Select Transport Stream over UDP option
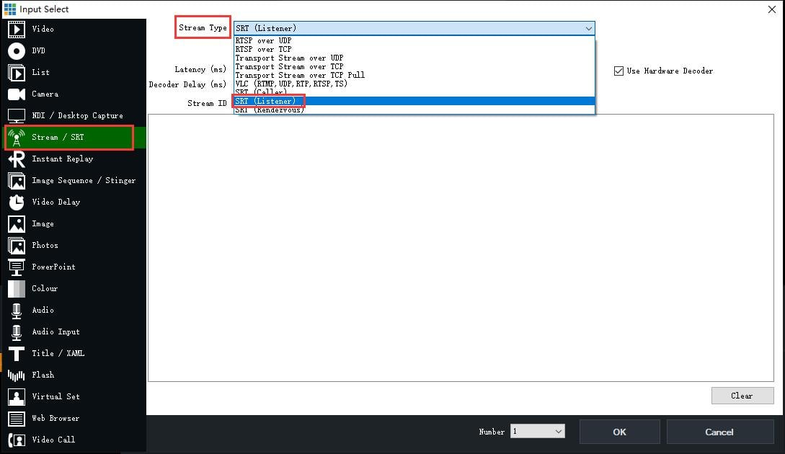This screenshot has width=785, height=454. [x=289, y=58]
